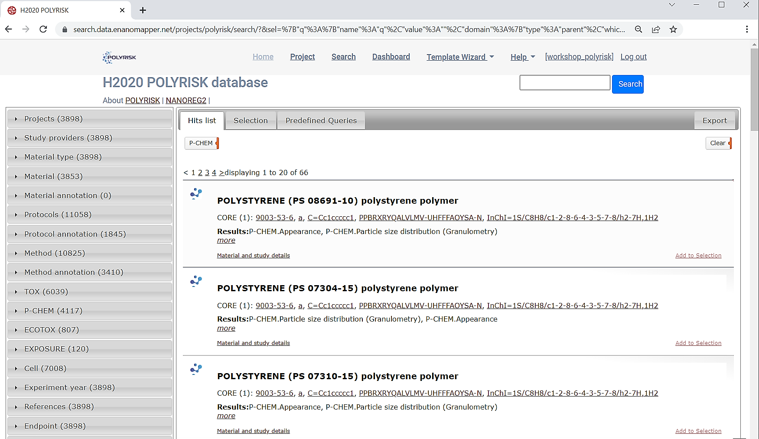Open the Help dropdown

pos(522,57)
